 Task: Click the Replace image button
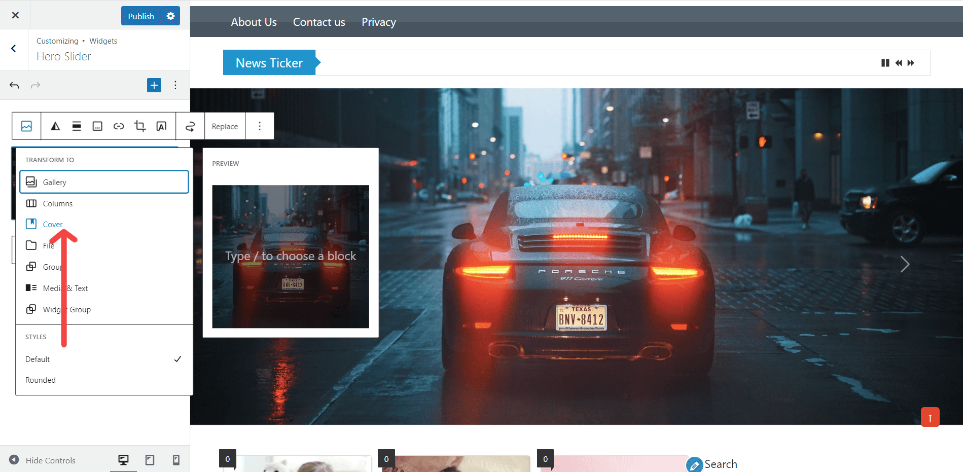225,126
